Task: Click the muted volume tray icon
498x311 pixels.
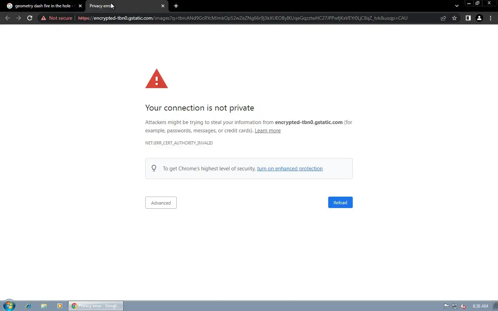Action: click(x=463, y=306)
